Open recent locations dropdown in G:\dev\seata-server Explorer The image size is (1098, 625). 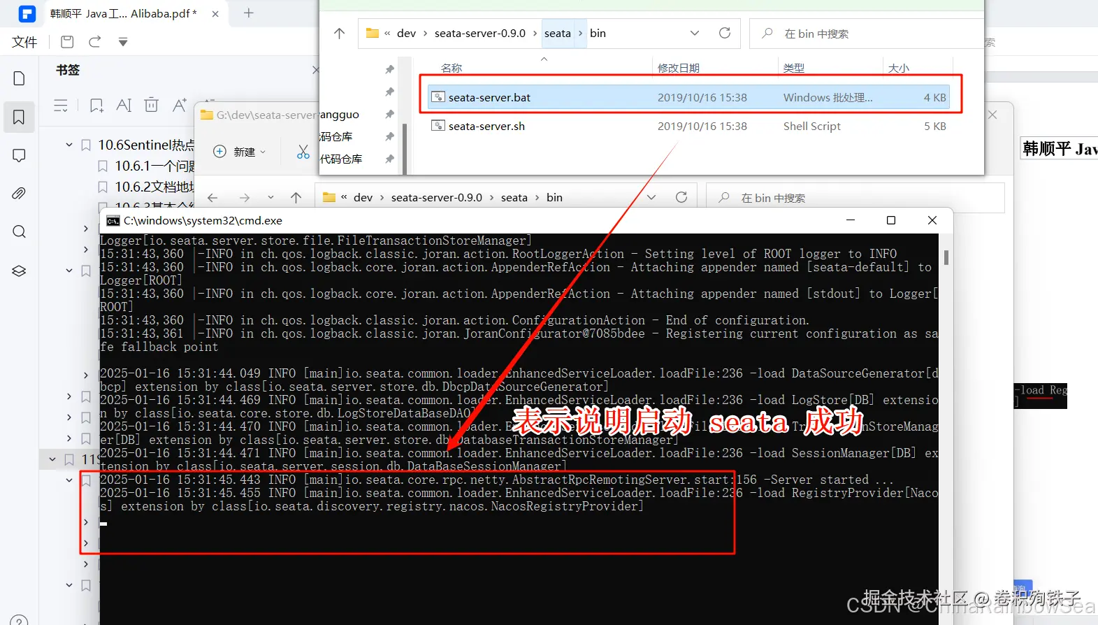tap(270, 198)
